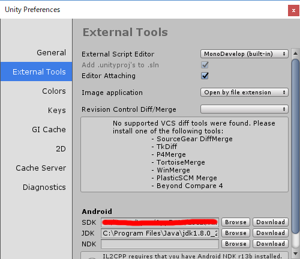Click the 'External Tools' page heading
300x259 pixels.
coord(125,32)
